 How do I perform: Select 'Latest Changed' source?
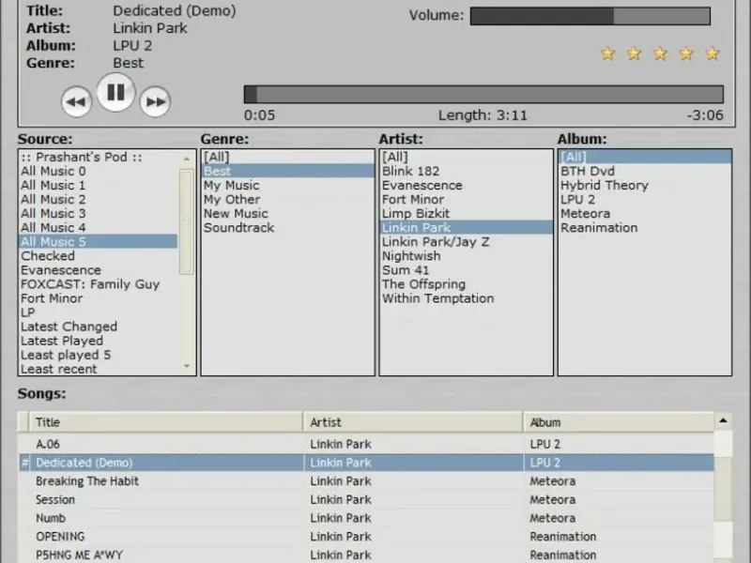pos(99,327)
